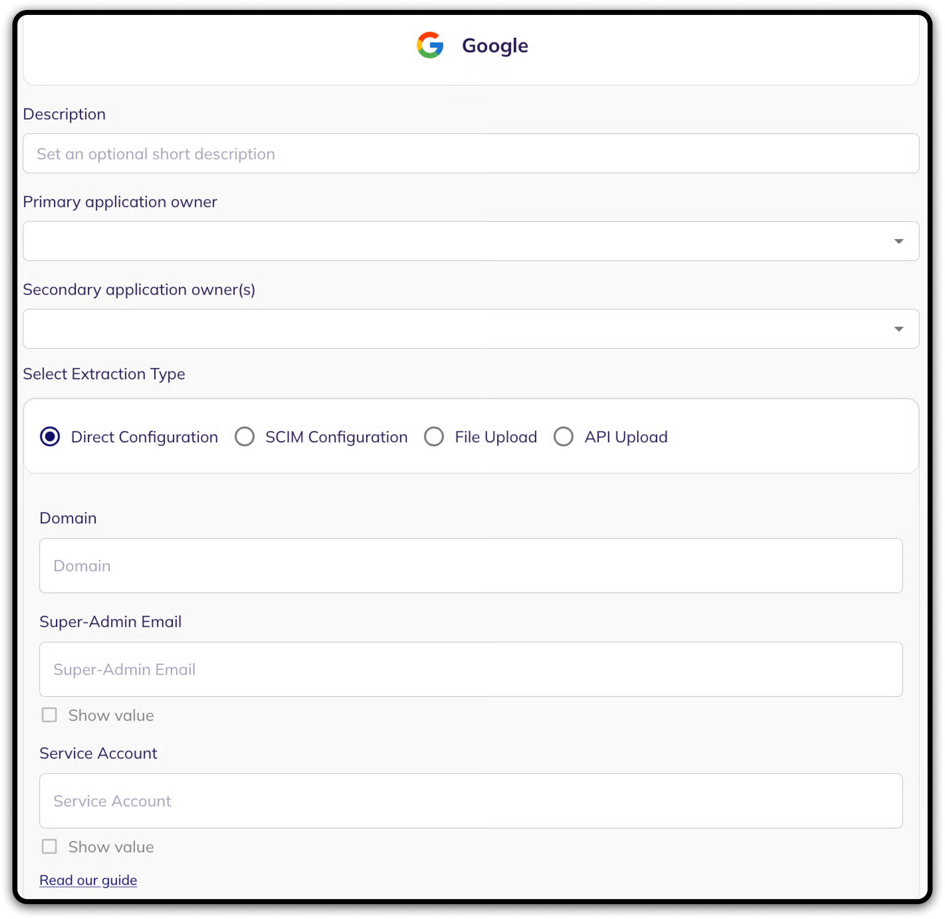Click the Service Account input box
The height and width of the screenshot is (919, 945).
click(x=471, y=801)
